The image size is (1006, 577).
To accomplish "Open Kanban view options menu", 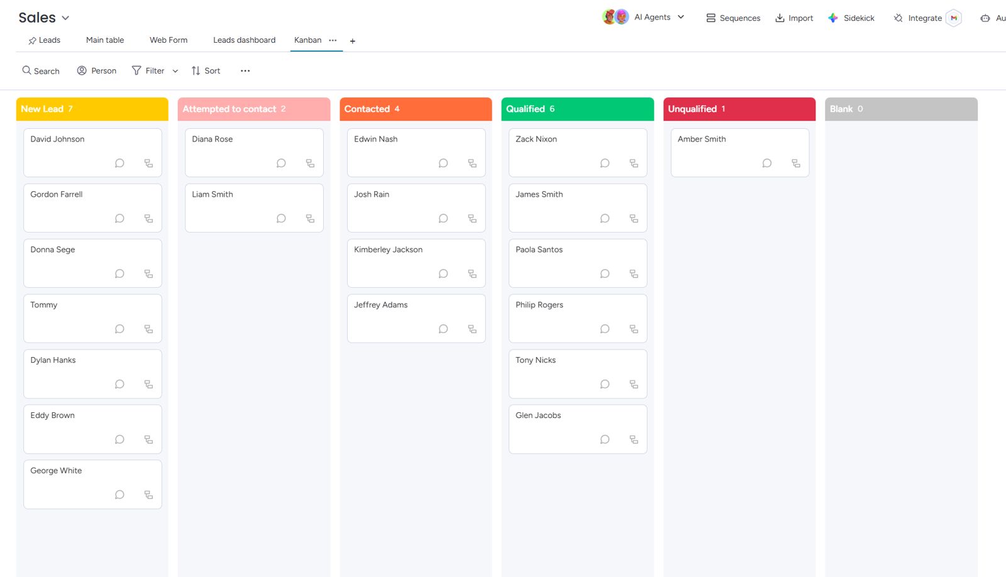I will 333,40.
